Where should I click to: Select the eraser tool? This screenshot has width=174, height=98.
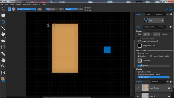[3, 41]
